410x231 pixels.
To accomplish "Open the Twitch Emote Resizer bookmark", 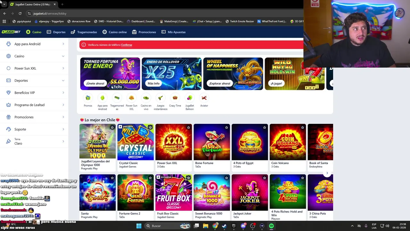I will [x=240, y=21].
